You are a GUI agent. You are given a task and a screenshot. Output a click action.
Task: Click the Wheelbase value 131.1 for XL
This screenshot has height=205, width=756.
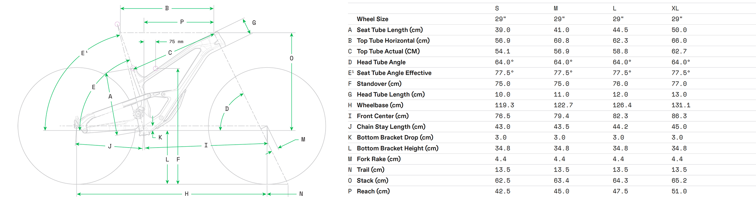[x=681, y=105]
